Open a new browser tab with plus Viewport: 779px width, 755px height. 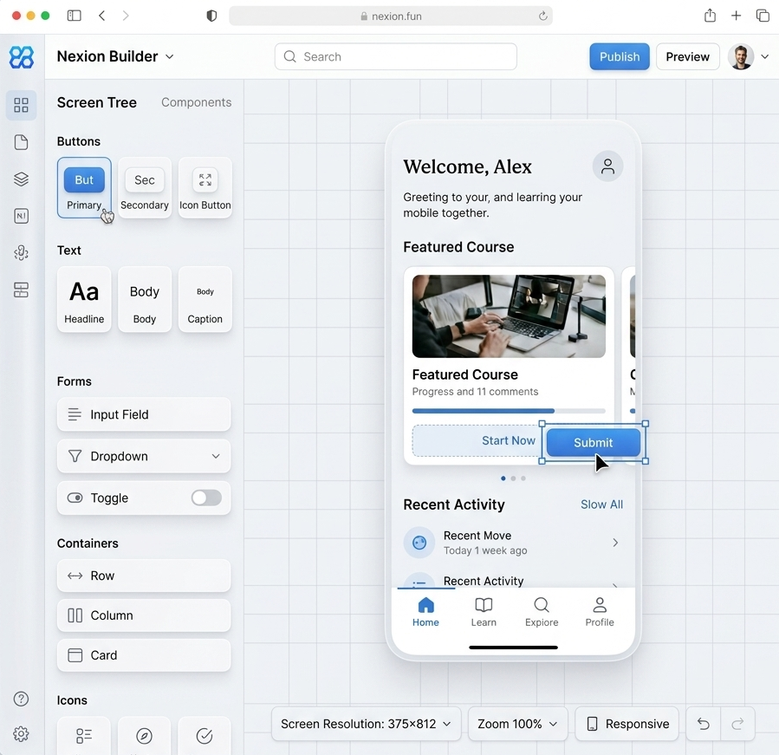[737, 16]
